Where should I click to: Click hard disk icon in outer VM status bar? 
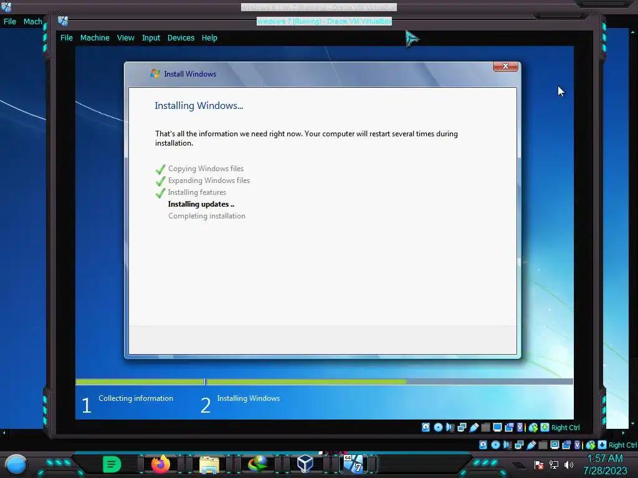483,444
